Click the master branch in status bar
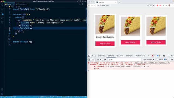The image size is (174, 98). [4, 97]
